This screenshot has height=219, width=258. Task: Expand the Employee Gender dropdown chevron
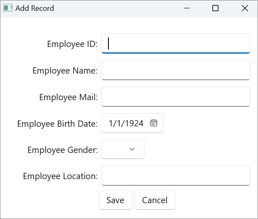click(132, 150)
